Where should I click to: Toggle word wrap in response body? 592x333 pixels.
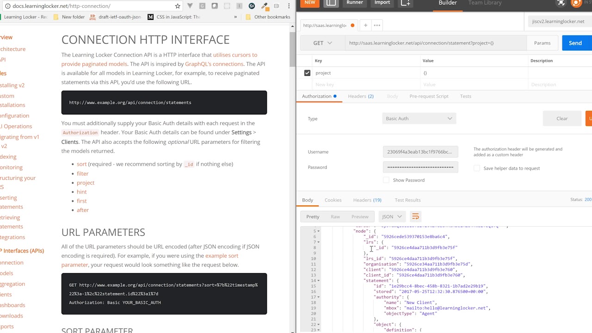click(415, 216)
